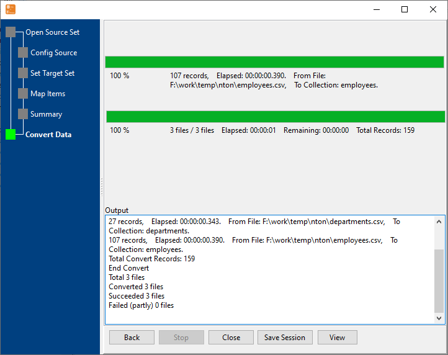Go to the Config Source step label
448x355 pixels.
[53, 53]
